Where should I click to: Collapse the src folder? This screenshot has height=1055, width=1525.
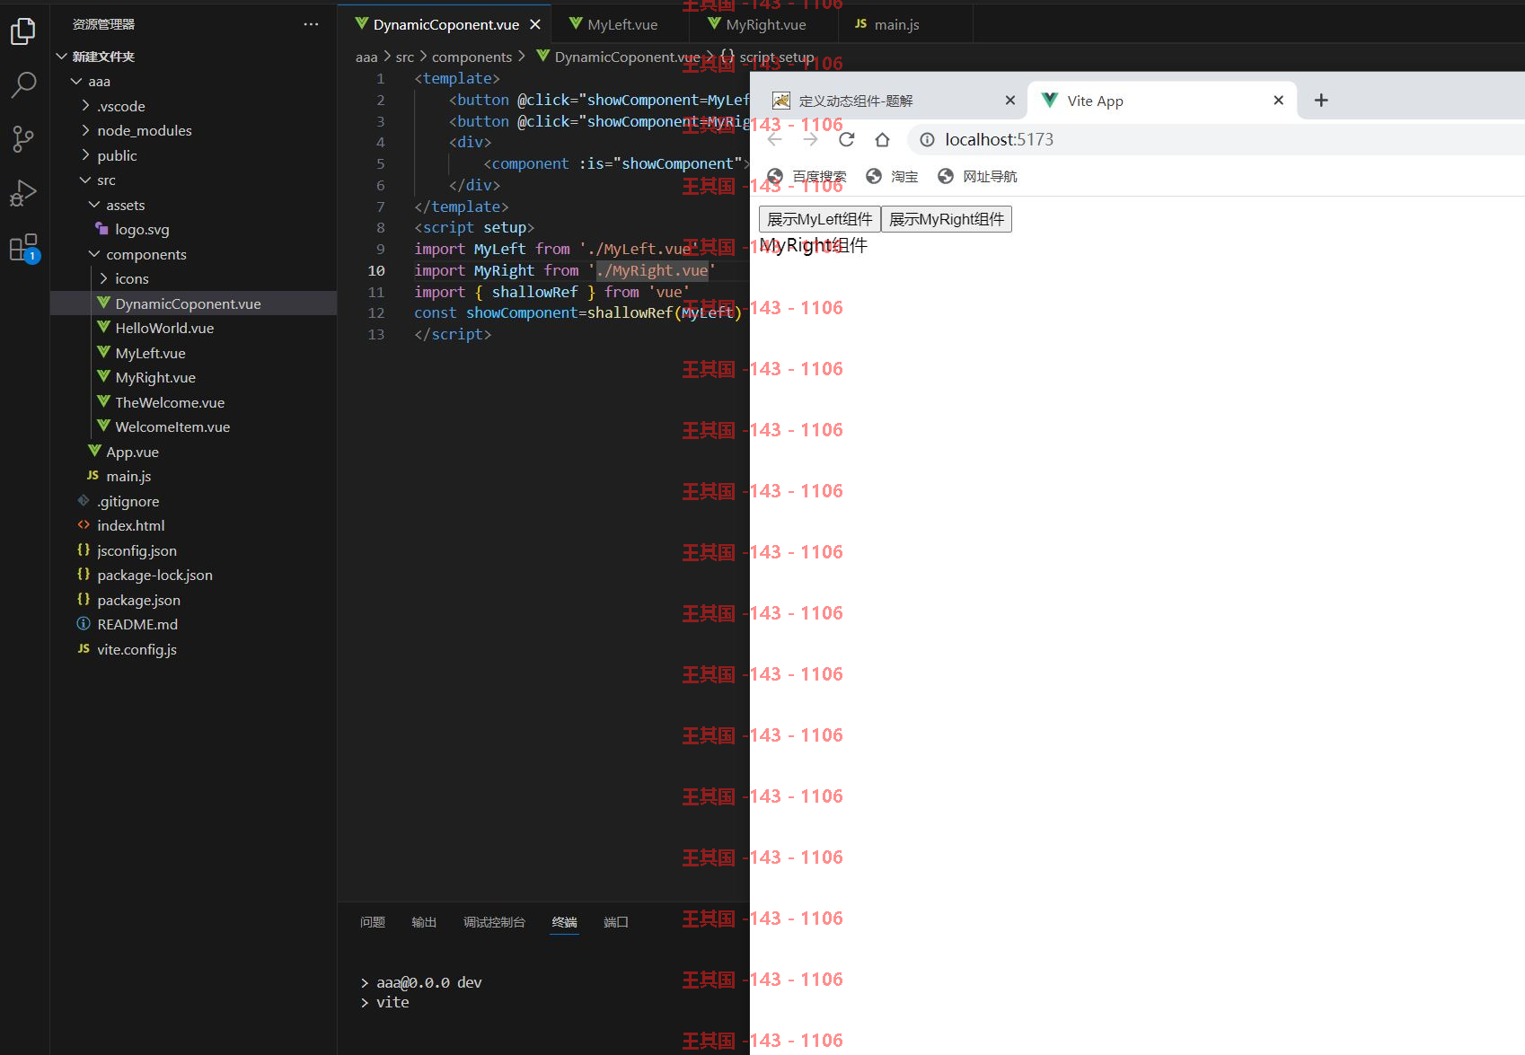[193, 180]
